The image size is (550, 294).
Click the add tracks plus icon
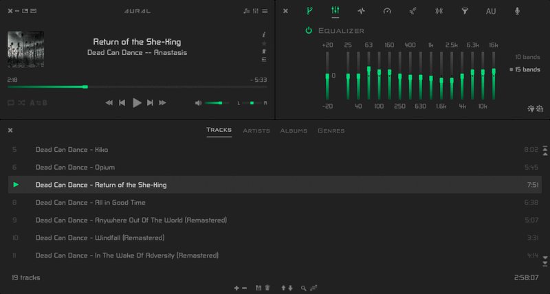click(x=236, y=288)
